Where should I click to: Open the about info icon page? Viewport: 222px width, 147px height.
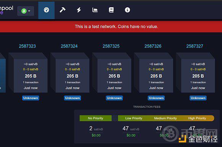point(127,10)
